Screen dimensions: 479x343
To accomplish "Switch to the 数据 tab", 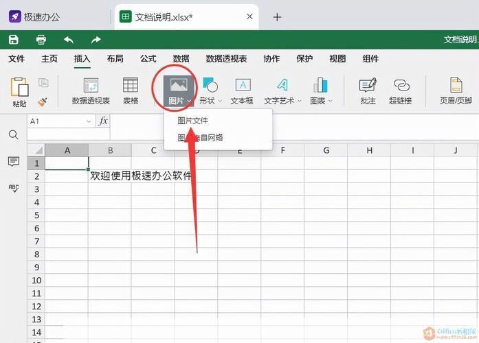I will tap(181, 58).
